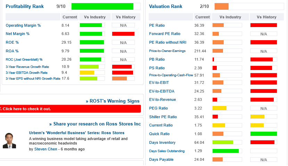This screenshot has height=166, width=288.
Task: Click PE Ratio Vs History red bar
Action: pyautogui.click(x=264, y=25)
